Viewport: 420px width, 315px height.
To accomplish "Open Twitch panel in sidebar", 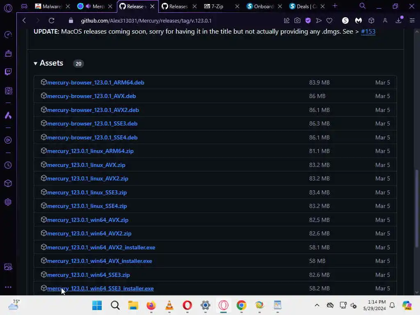I will (x=8, y=72).
